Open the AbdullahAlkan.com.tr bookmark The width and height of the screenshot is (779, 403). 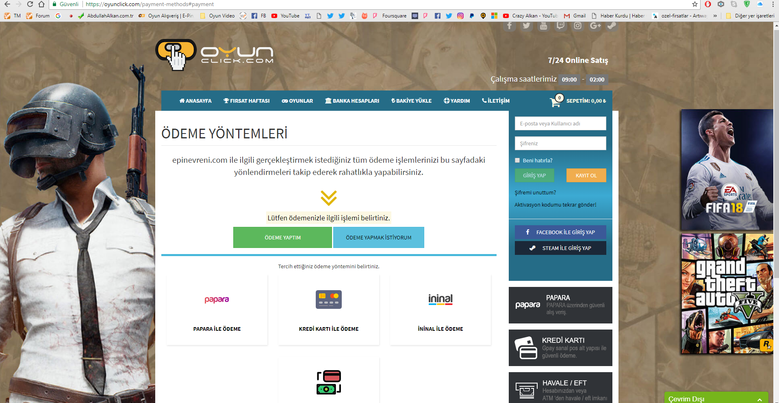(x=106, y=16)
